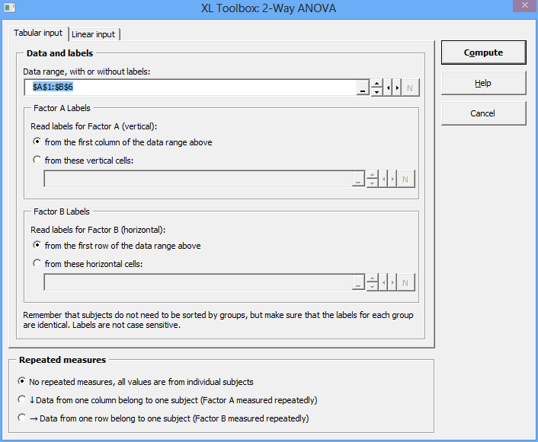Click 'Read labels for Factor A (vertical):' text
Viewport: 538px width, 442px height.
click(94, 126)
